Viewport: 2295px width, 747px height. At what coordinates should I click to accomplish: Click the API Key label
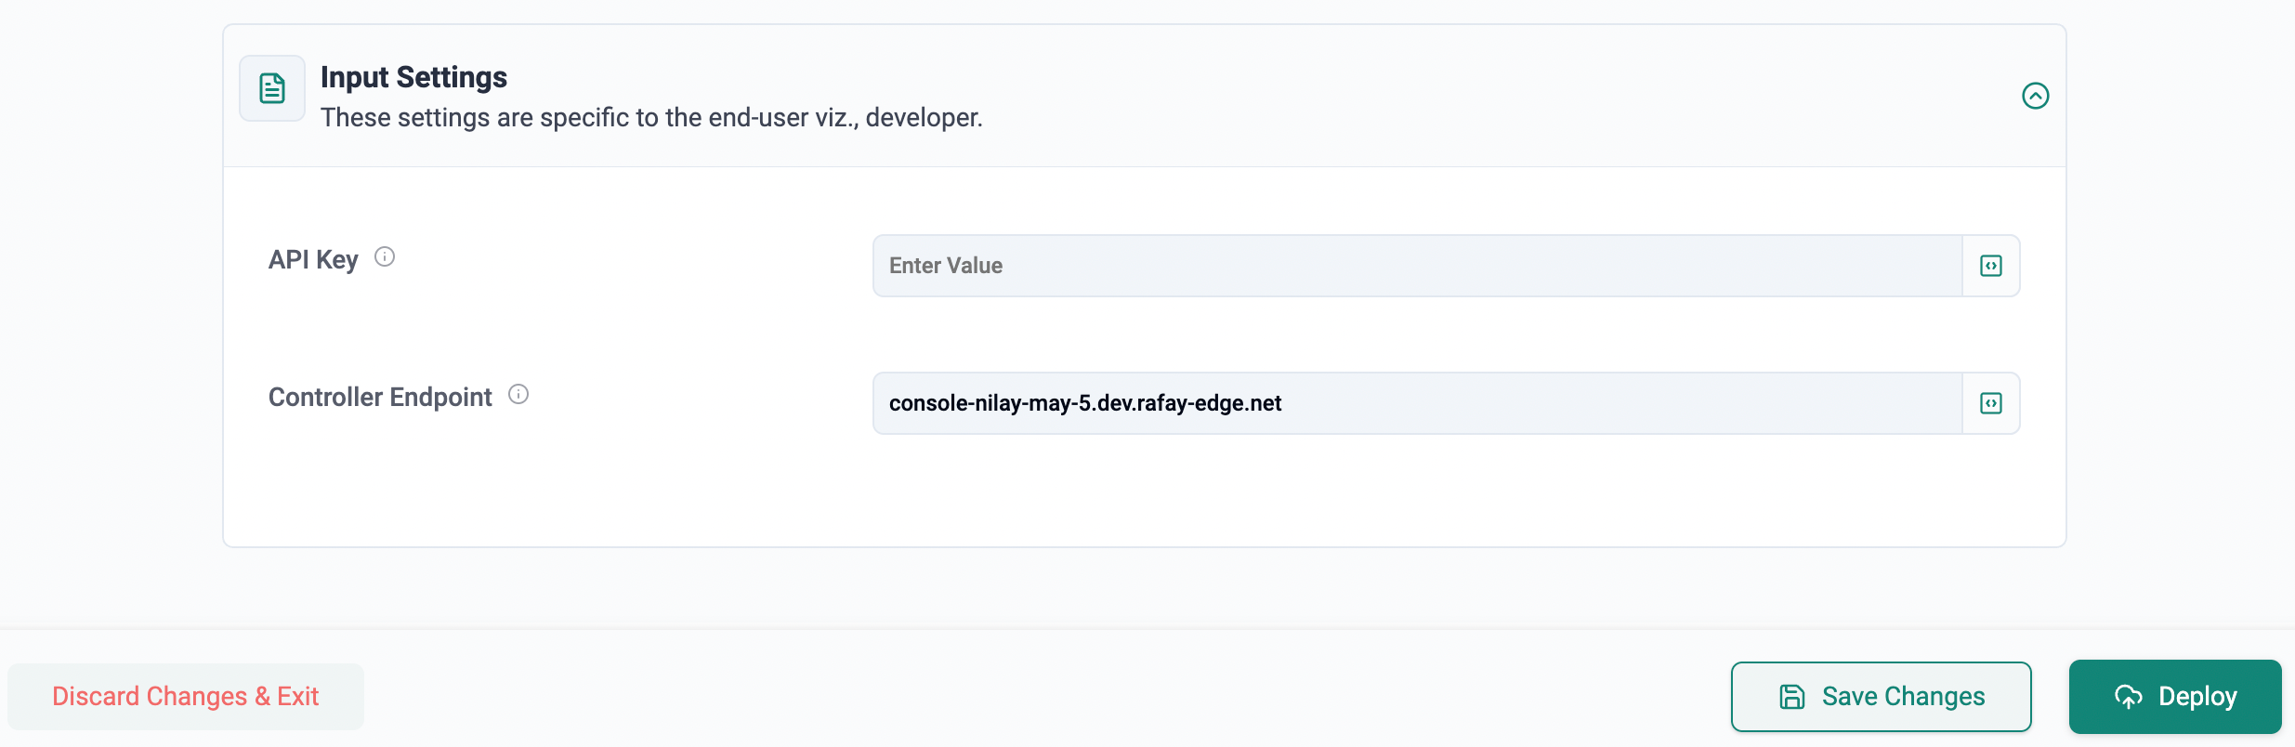point(313,259)
